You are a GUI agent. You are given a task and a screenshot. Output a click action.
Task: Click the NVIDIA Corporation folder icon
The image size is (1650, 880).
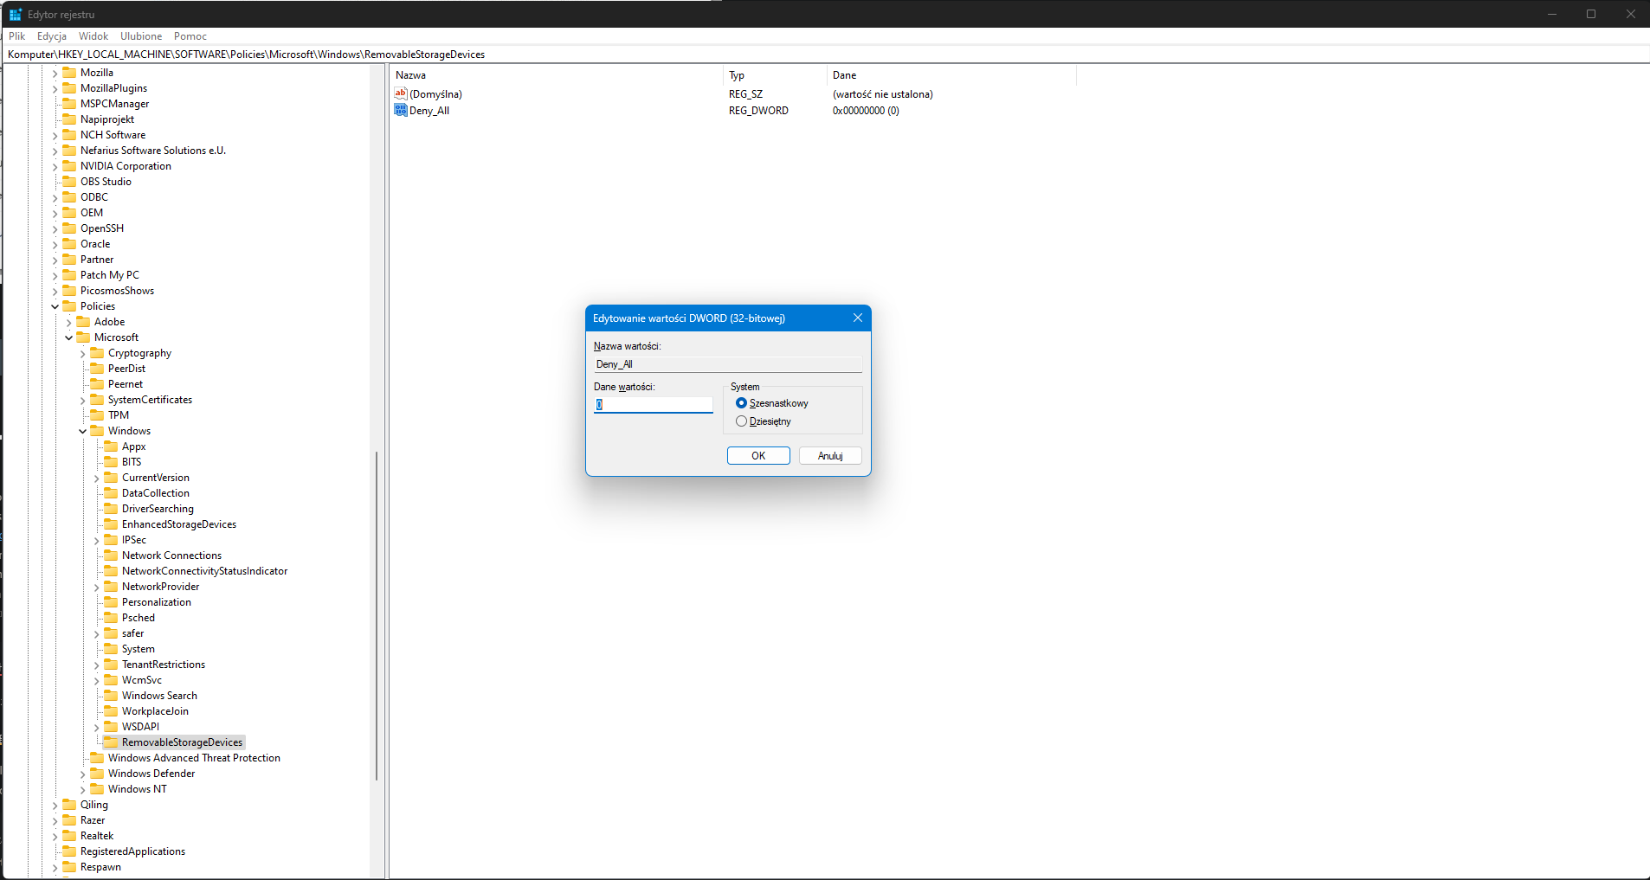(x=69, y=165)
